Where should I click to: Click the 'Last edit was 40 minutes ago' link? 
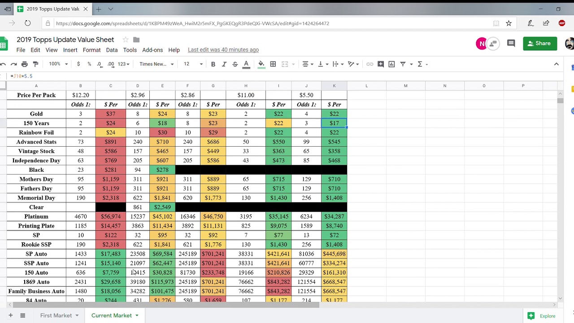223,50
